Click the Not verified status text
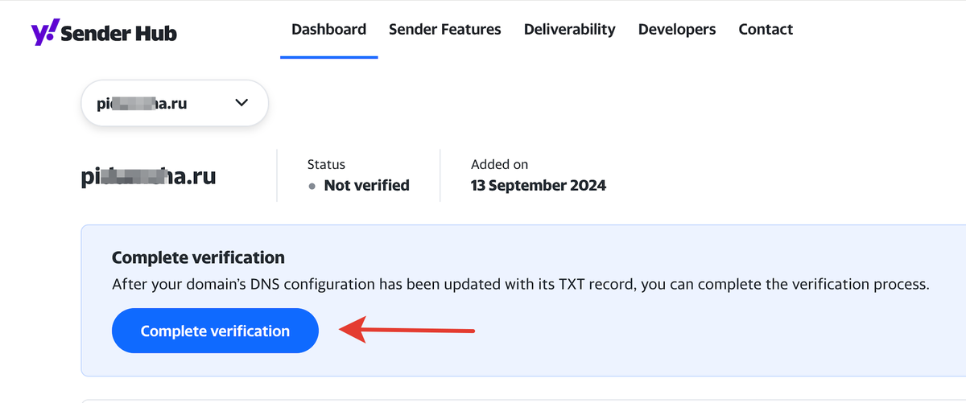 (366, 186)
